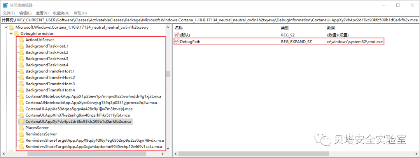Open the 收藏夹(A) menu
Viewport: 420px width, 158px height.
[x=61, y=13]
